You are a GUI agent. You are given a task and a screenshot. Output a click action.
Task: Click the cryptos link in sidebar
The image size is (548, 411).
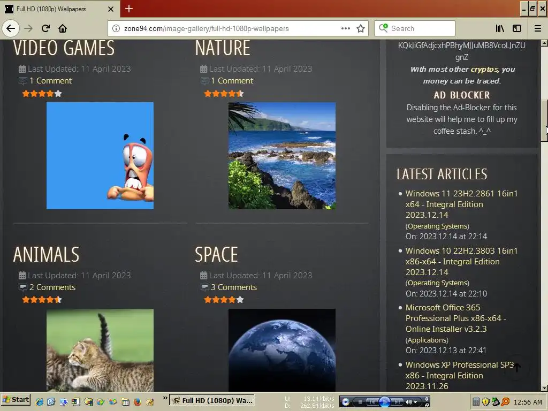(484, 69)
